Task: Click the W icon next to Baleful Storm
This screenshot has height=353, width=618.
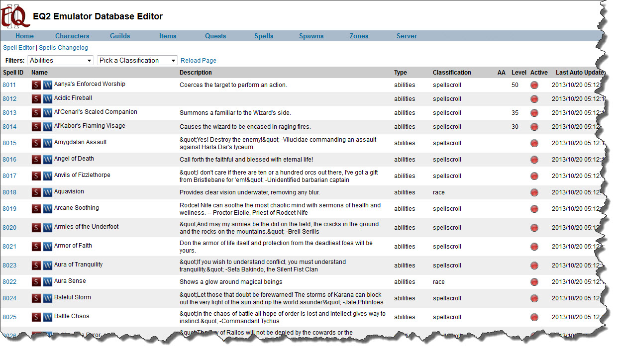Action: (x=47, y=298)
